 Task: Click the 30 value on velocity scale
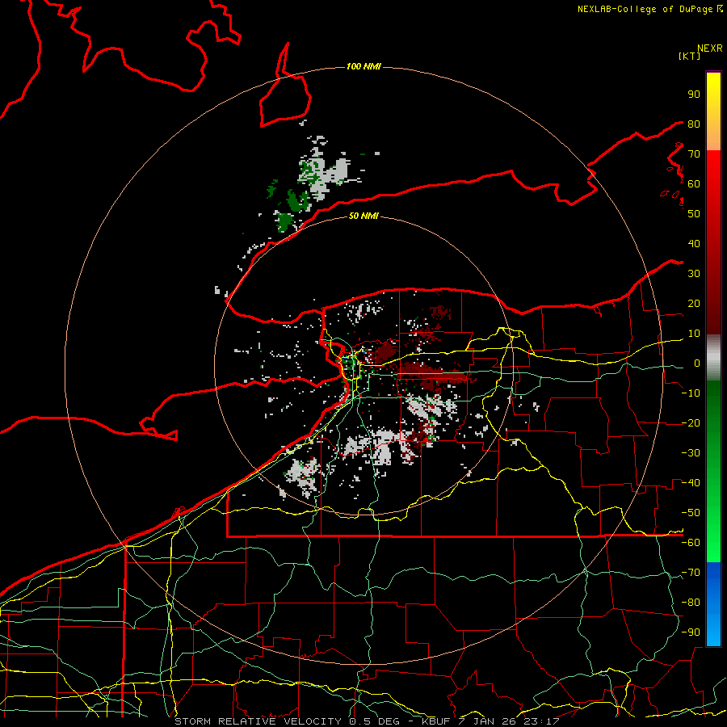pos(694,274)
